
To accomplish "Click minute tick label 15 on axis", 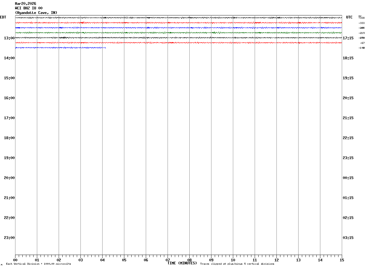I will [x=342, y=260].
